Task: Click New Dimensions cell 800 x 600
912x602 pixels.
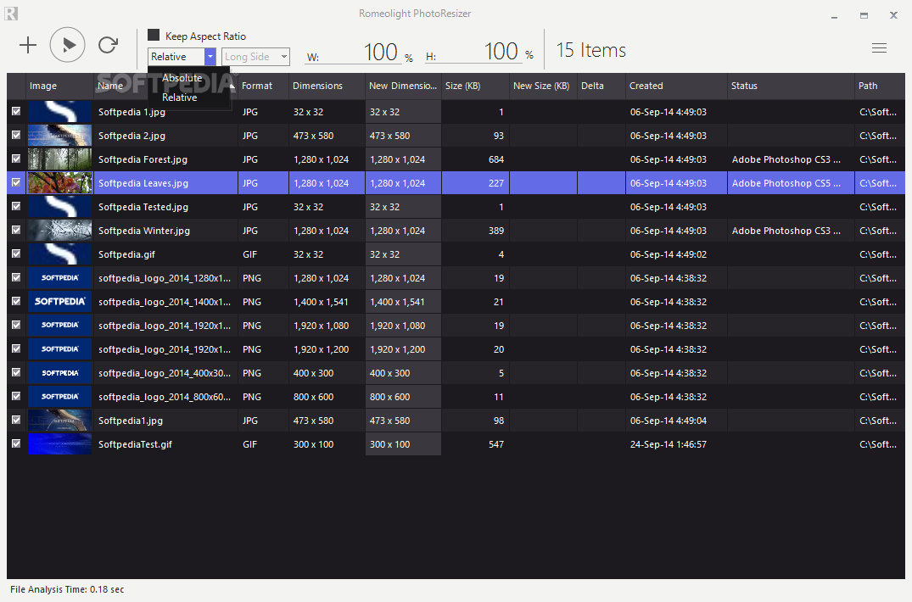Action: (403, 397)
